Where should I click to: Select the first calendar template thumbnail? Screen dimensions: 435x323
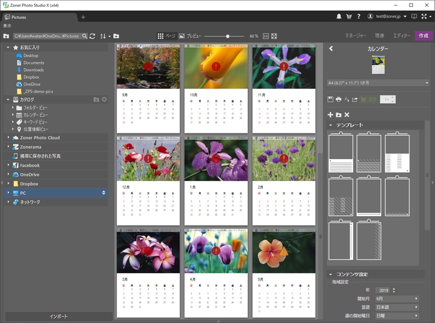(341, 153)
